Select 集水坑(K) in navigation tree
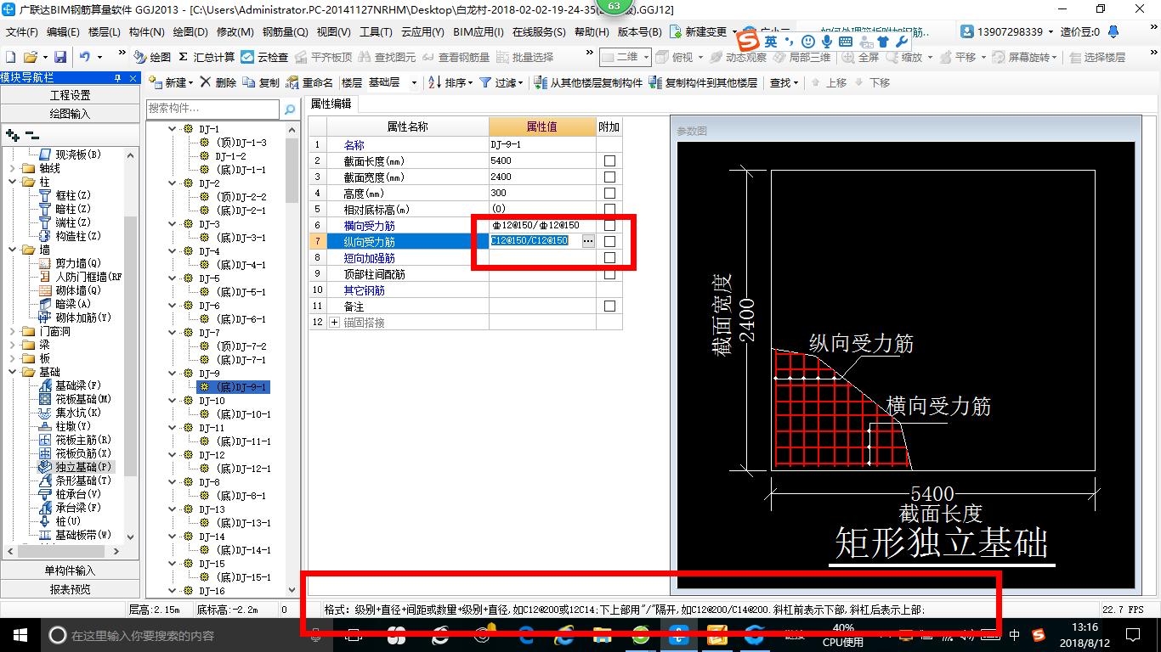The height and width of the screenshot is (652, 1161). tap(70, 413)
